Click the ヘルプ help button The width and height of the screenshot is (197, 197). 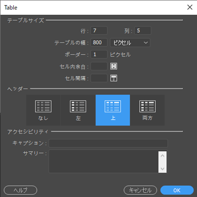21,190
